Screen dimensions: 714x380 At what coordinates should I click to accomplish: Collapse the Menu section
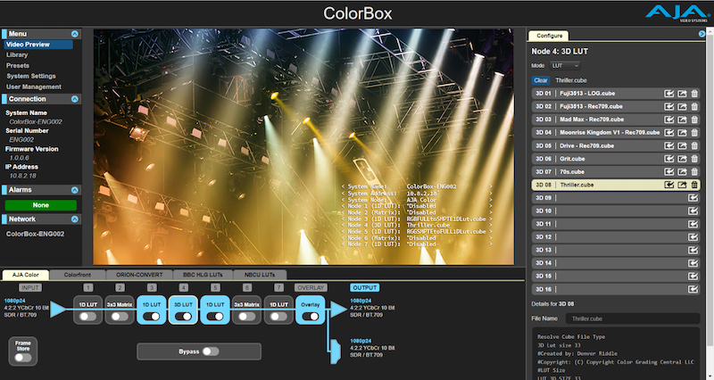click(75, 34)
